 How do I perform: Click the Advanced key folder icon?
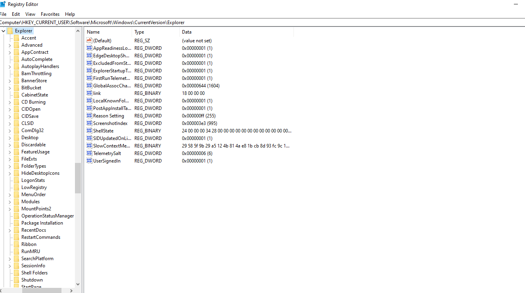pyautogui.click(x=16, y=45)
